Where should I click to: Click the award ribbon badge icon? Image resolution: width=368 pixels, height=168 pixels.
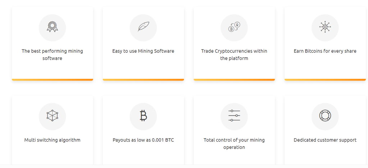52,27
